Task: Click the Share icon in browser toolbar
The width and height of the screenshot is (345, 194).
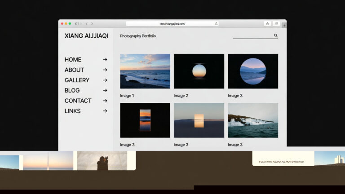Action: tap(267, 24)
